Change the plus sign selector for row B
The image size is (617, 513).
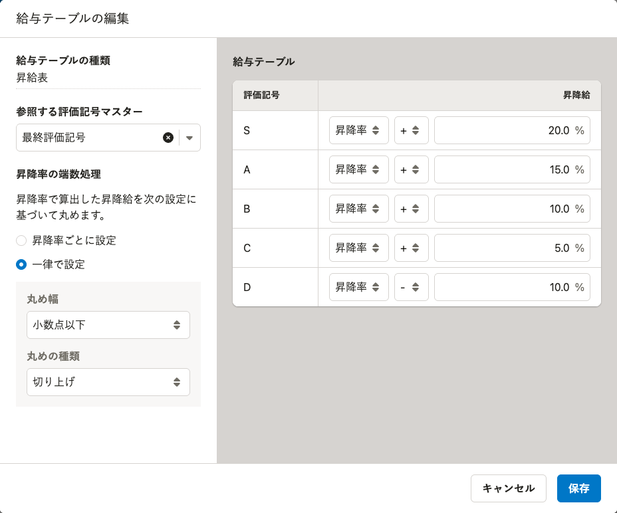coord(411,209)
